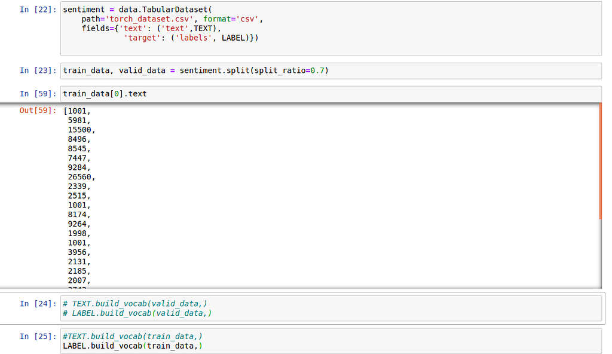Click the commented TEXT.build_vocab(valid_data,) line
This screenshot has width=612, height=354.
point(137,304)
